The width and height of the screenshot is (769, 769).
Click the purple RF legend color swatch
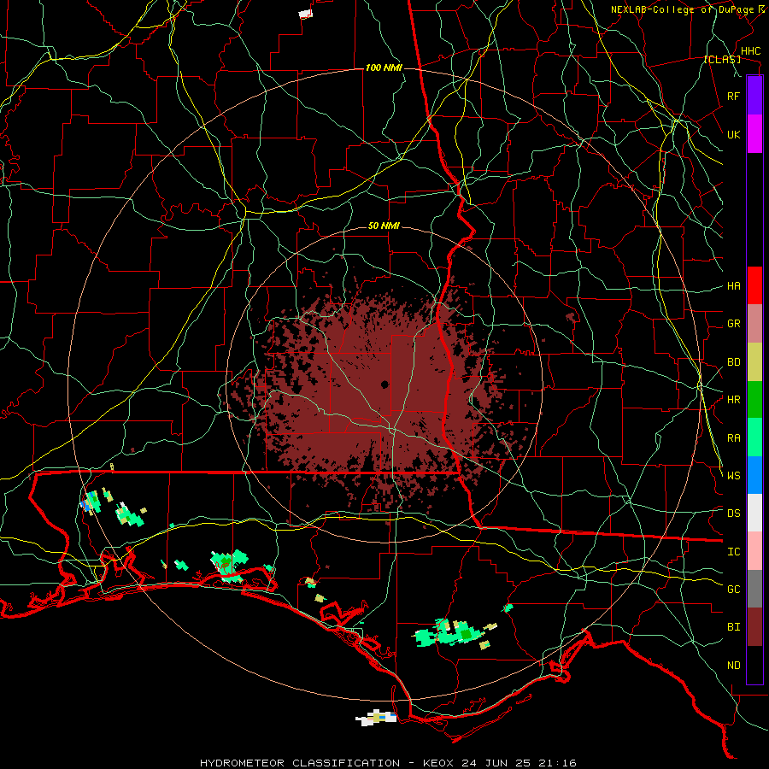coord(754,96)
